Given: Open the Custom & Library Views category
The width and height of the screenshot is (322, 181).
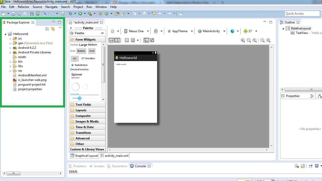Looking at the screenshot, I should click(x=87, y=149).
